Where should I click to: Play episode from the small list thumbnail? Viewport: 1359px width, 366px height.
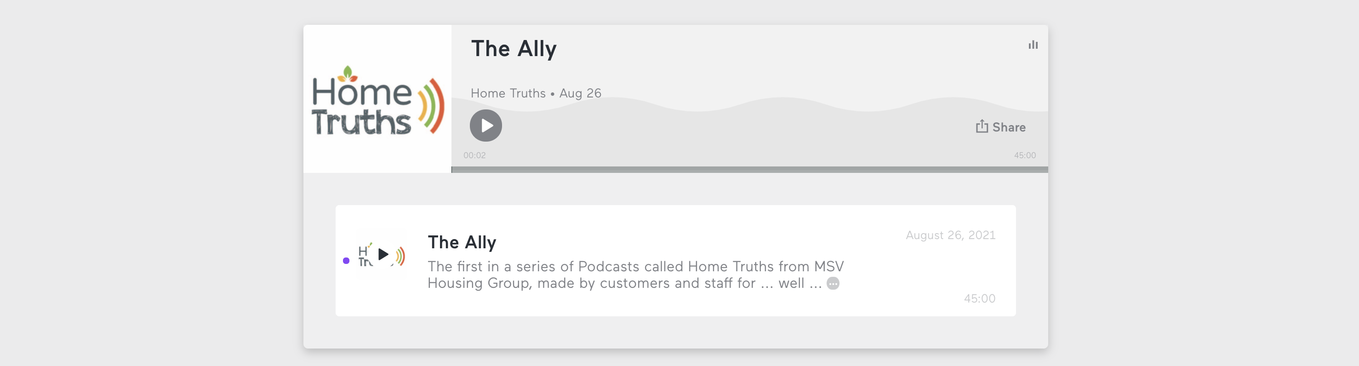point(382,255)
